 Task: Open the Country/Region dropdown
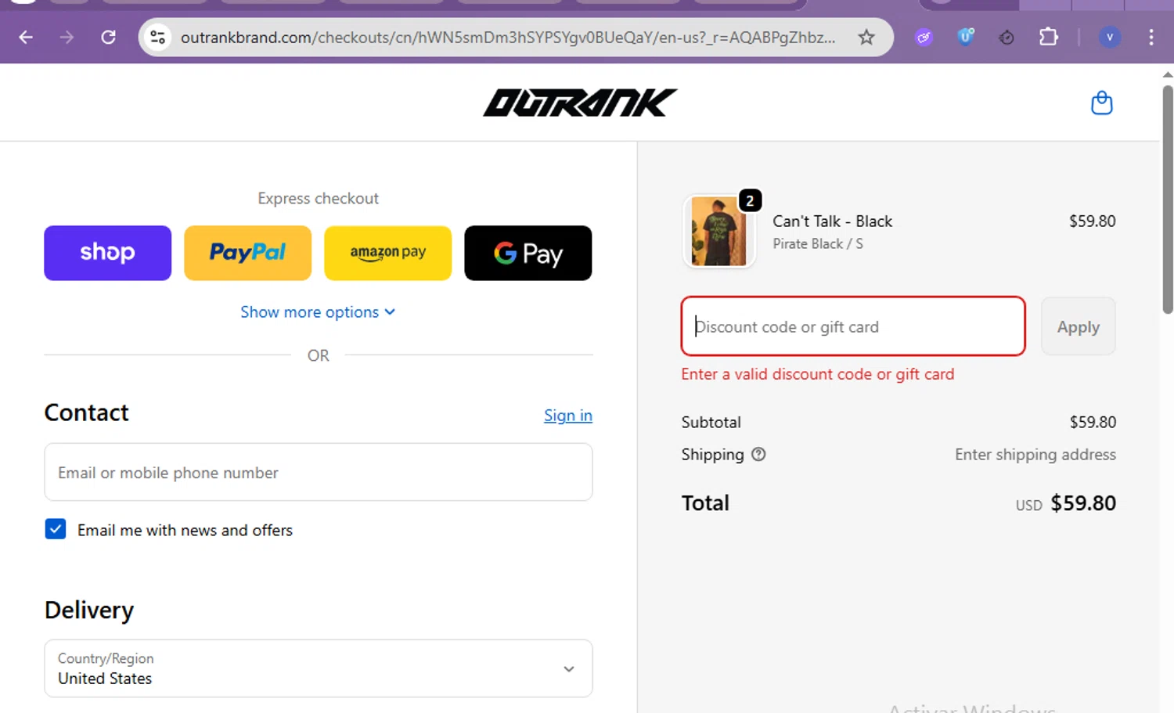[x=319, y=668]
